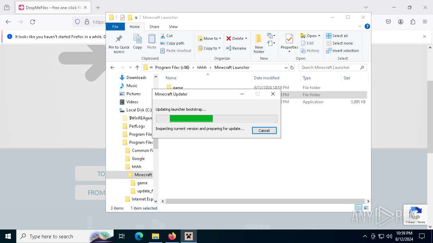The height and width of the screenshot is (243, 433).
Task: Dismiss the Firefox notification bar
Action: [425, 36]
